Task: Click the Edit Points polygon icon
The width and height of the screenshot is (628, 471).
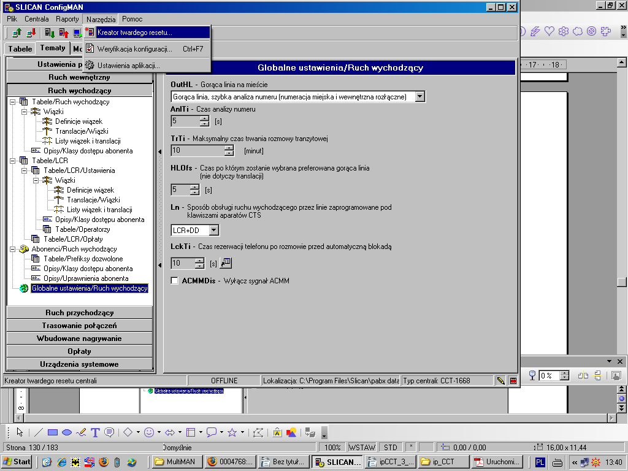Action: (258, 432)
